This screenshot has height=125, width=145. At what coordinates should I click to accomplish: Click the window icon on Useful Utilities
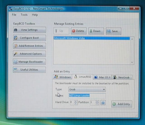point(16,69)
